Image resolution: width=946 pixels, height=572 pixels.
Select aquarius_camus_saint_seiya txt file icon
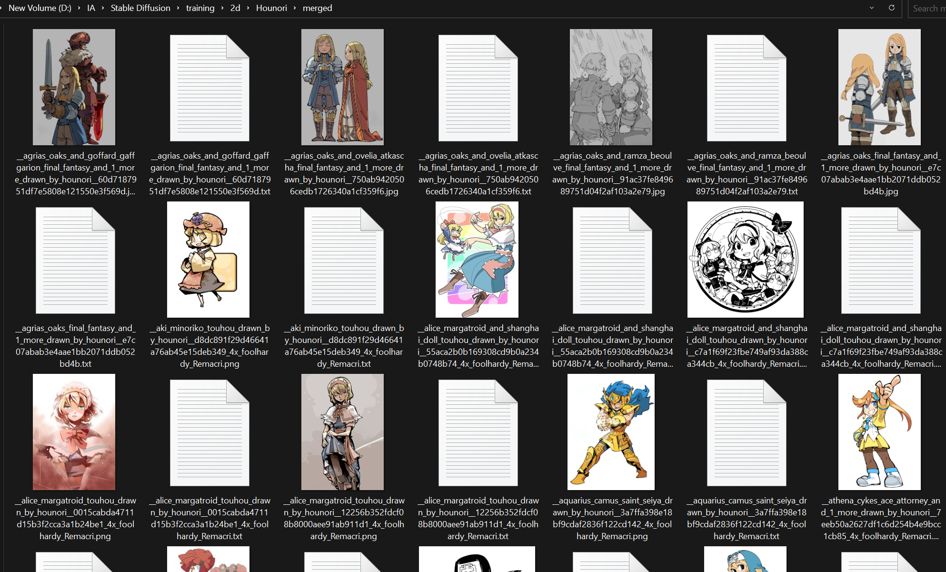(x=747, y=433)
